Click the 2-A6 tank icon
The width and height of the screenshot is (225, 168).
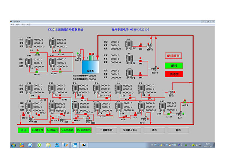(29, 42)
